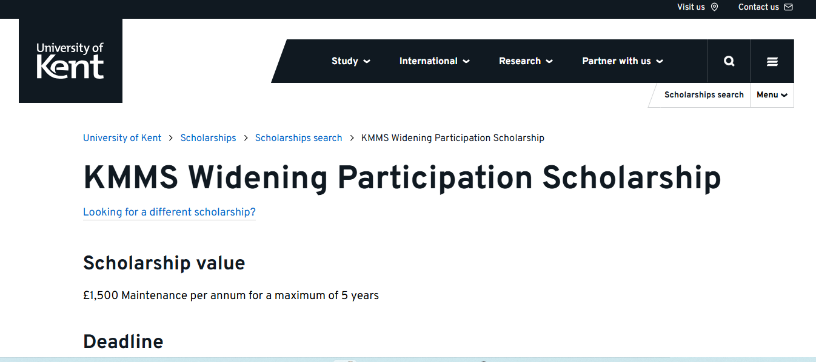
Task: Open the Scholarships search breadcrumb link
Action: point(298,138)
